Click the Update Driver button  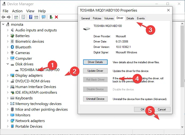tap(95, 71)
